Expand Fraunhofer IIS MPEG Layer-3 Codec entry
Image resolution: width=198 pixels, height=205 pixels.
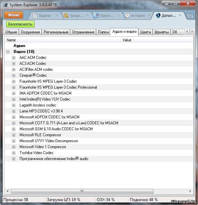14,81
